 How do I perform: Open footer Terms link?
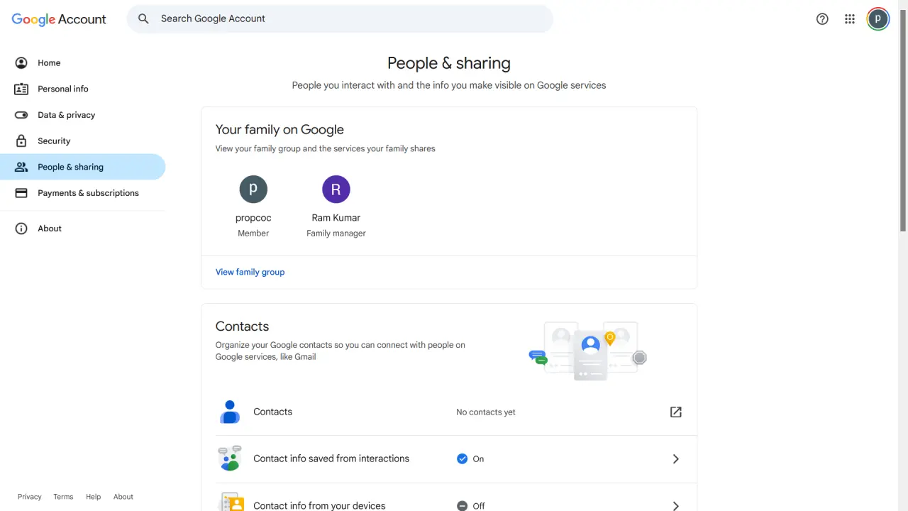pyautogui.click(x=63, y=497)
